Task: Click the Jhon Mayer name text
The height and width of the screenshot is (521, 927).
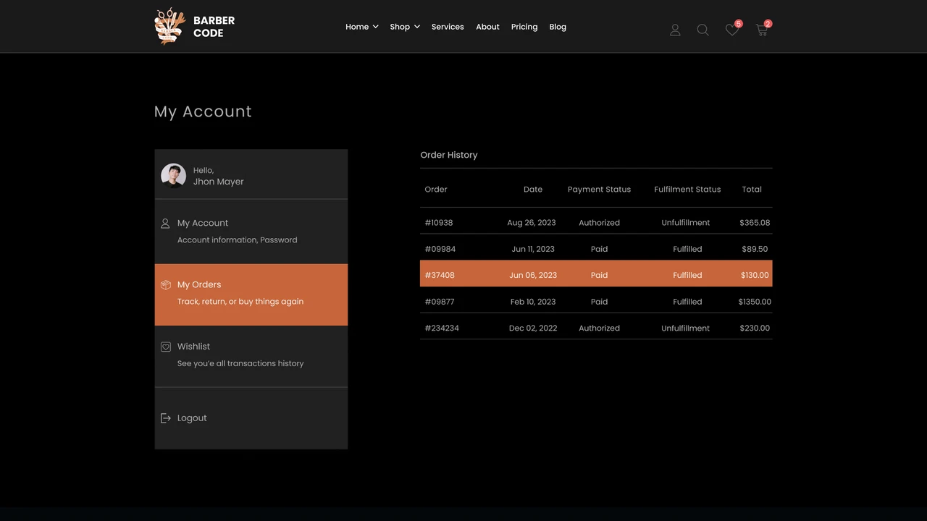Action: (218, 182)
